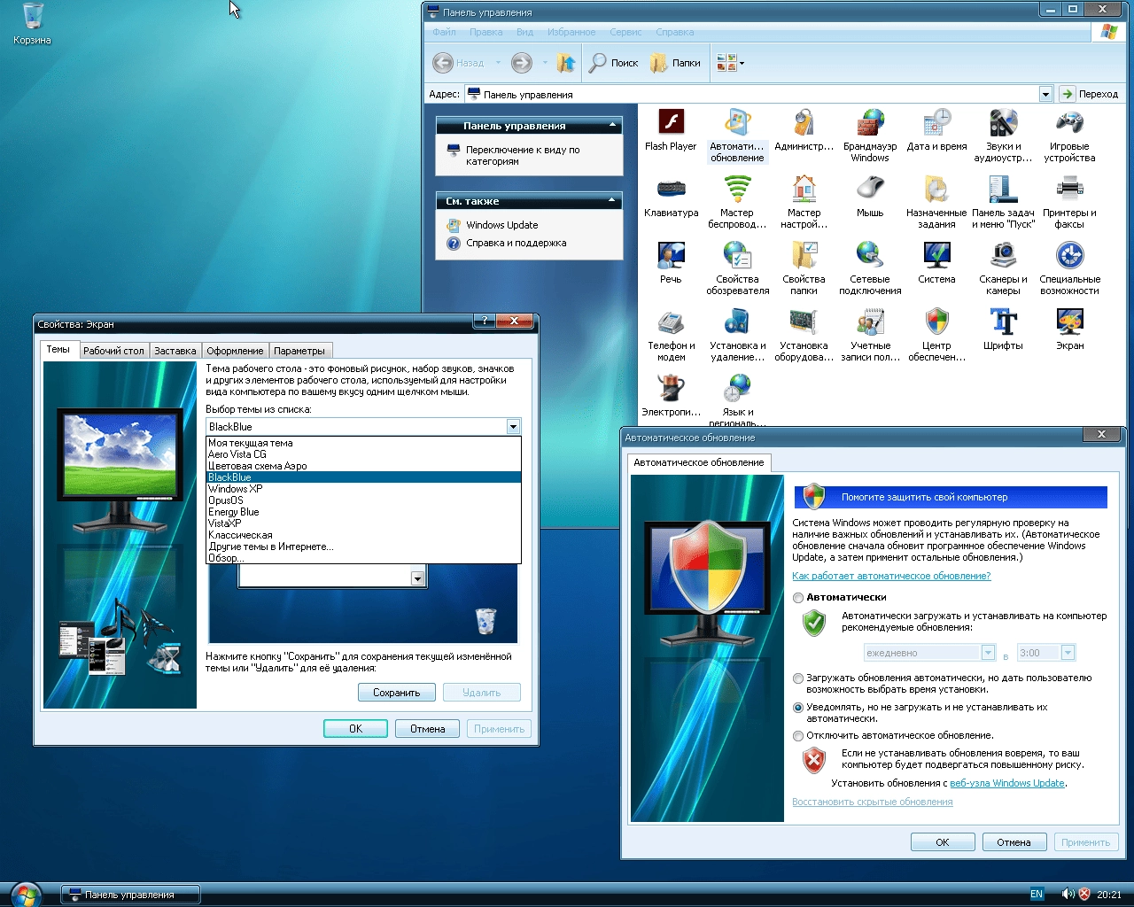Image resolution: width=1134 pixels, height=907 pixels.
Task: Open the Сервис menu
Action: pos(625,32)
